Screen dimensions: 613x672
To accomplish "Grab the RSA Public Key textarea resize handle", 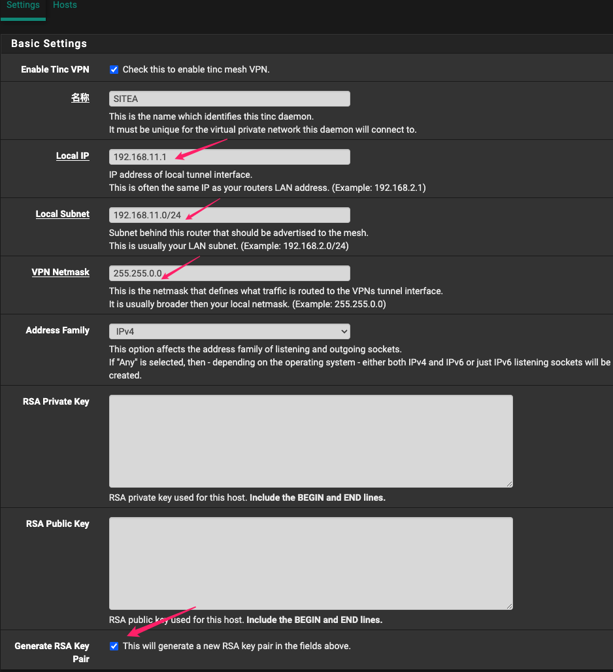I will point(509,607).
